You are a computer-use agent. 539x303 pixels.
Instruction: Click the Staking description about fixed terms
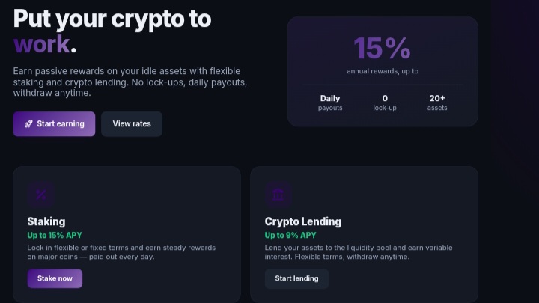click(121, 252)
